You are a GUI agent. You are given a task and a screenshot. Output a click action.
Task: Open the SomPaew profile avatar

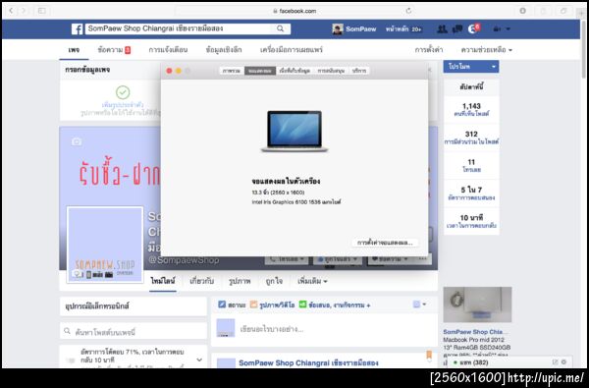click(338, 28)
